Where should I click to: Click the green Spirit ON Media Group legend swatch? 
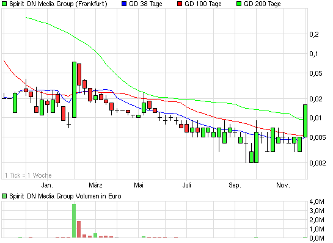click(4, 4)
